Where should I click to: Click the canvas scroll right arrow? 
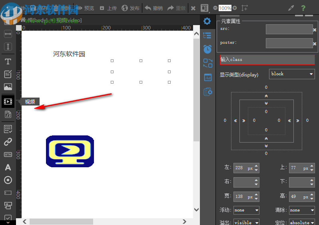click(x=184, y=221)
